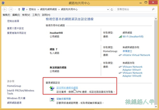Open 變更進階共用設定
Screen dimensions: 159x110
click(17, 33)
